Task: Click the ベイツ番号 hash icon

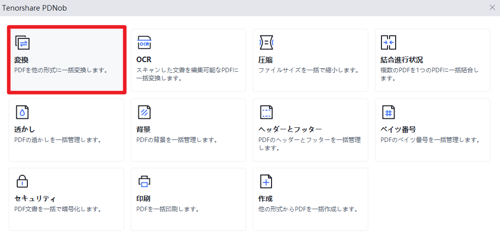Action: 389,112
